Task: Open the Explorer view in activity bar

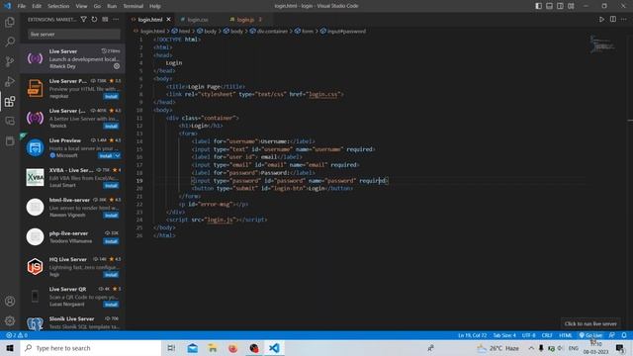Action: tap(10, 22)
